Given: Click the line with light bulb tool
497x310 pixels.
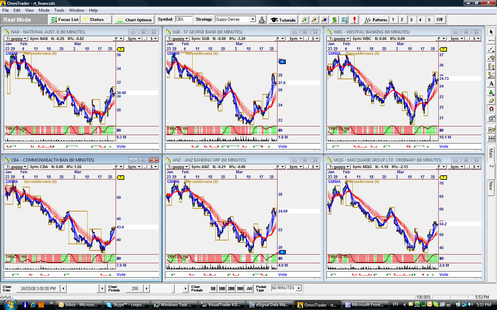Looking at the screenshot, I should pos(491,58).
